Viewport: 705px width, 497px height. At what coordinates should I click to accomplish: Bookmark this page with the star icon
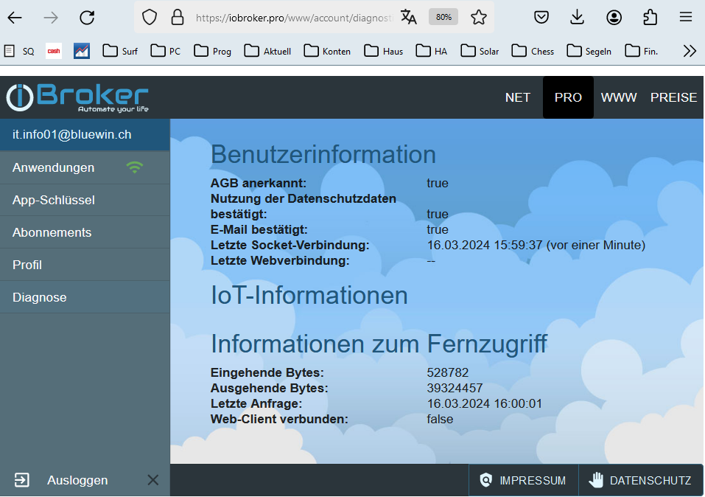point(478,18)
